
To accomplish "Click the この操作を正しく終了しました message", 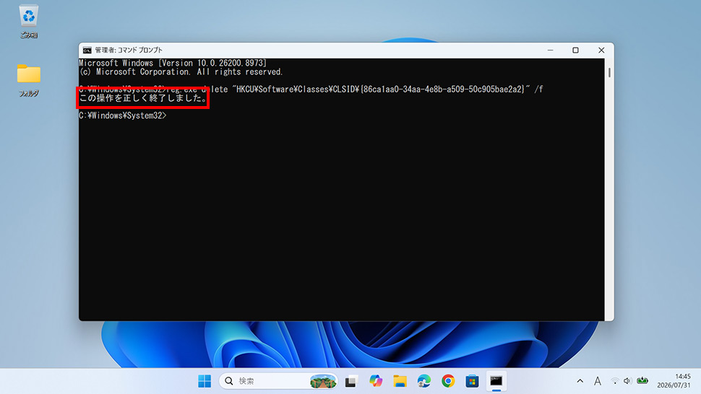I will click(143, 98).
